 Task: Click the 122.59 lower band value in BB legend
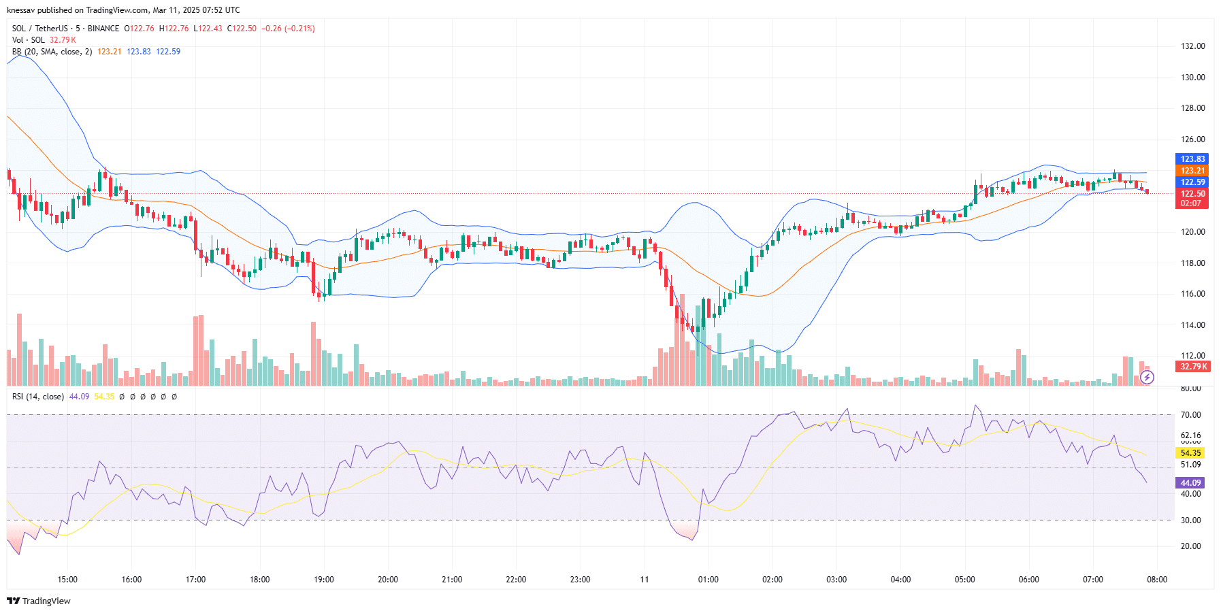click(x=168, y=52)
